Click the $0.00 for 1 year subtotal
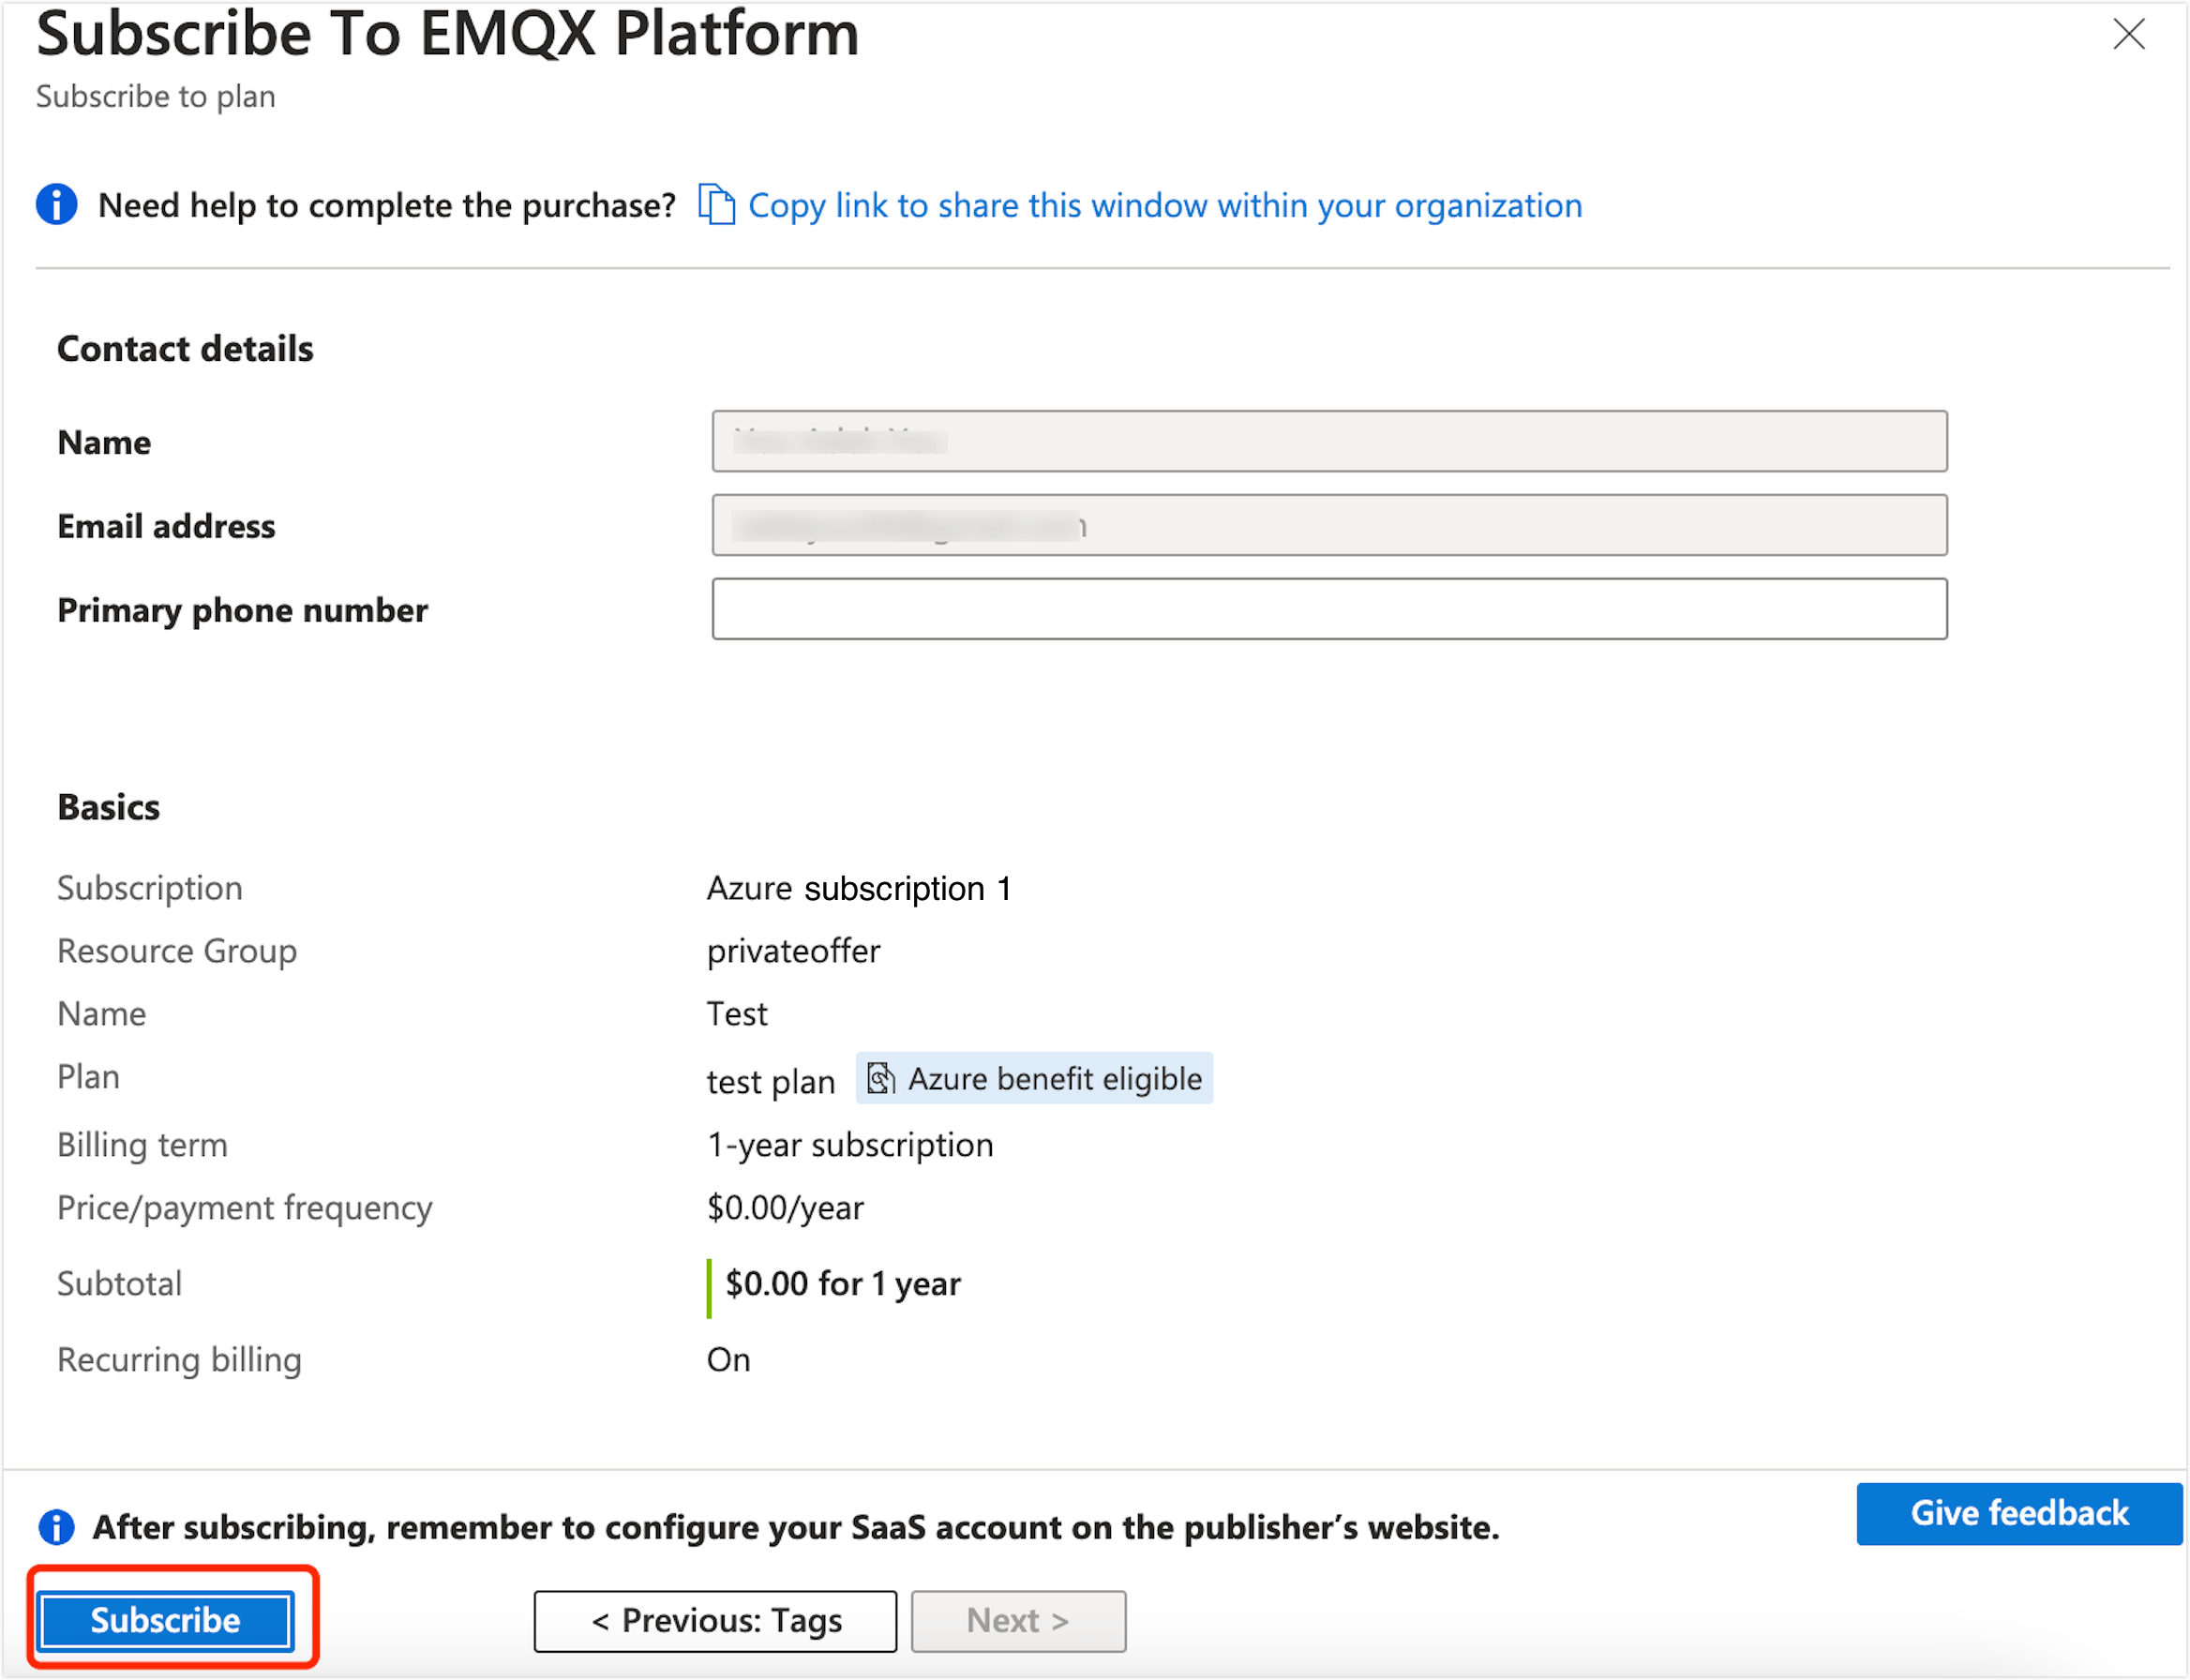This screenshot has width=2190, height=1680. pos(842,1284)
